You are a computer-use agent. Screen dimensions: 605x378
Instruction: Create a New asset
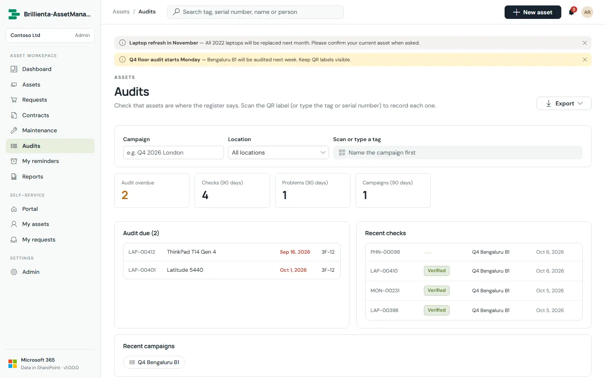point(533,12)
